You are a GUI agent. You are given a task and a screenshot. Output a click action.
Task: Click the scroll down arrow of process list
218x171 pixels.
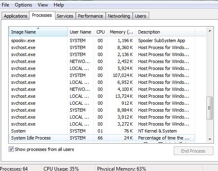[210, 139]
